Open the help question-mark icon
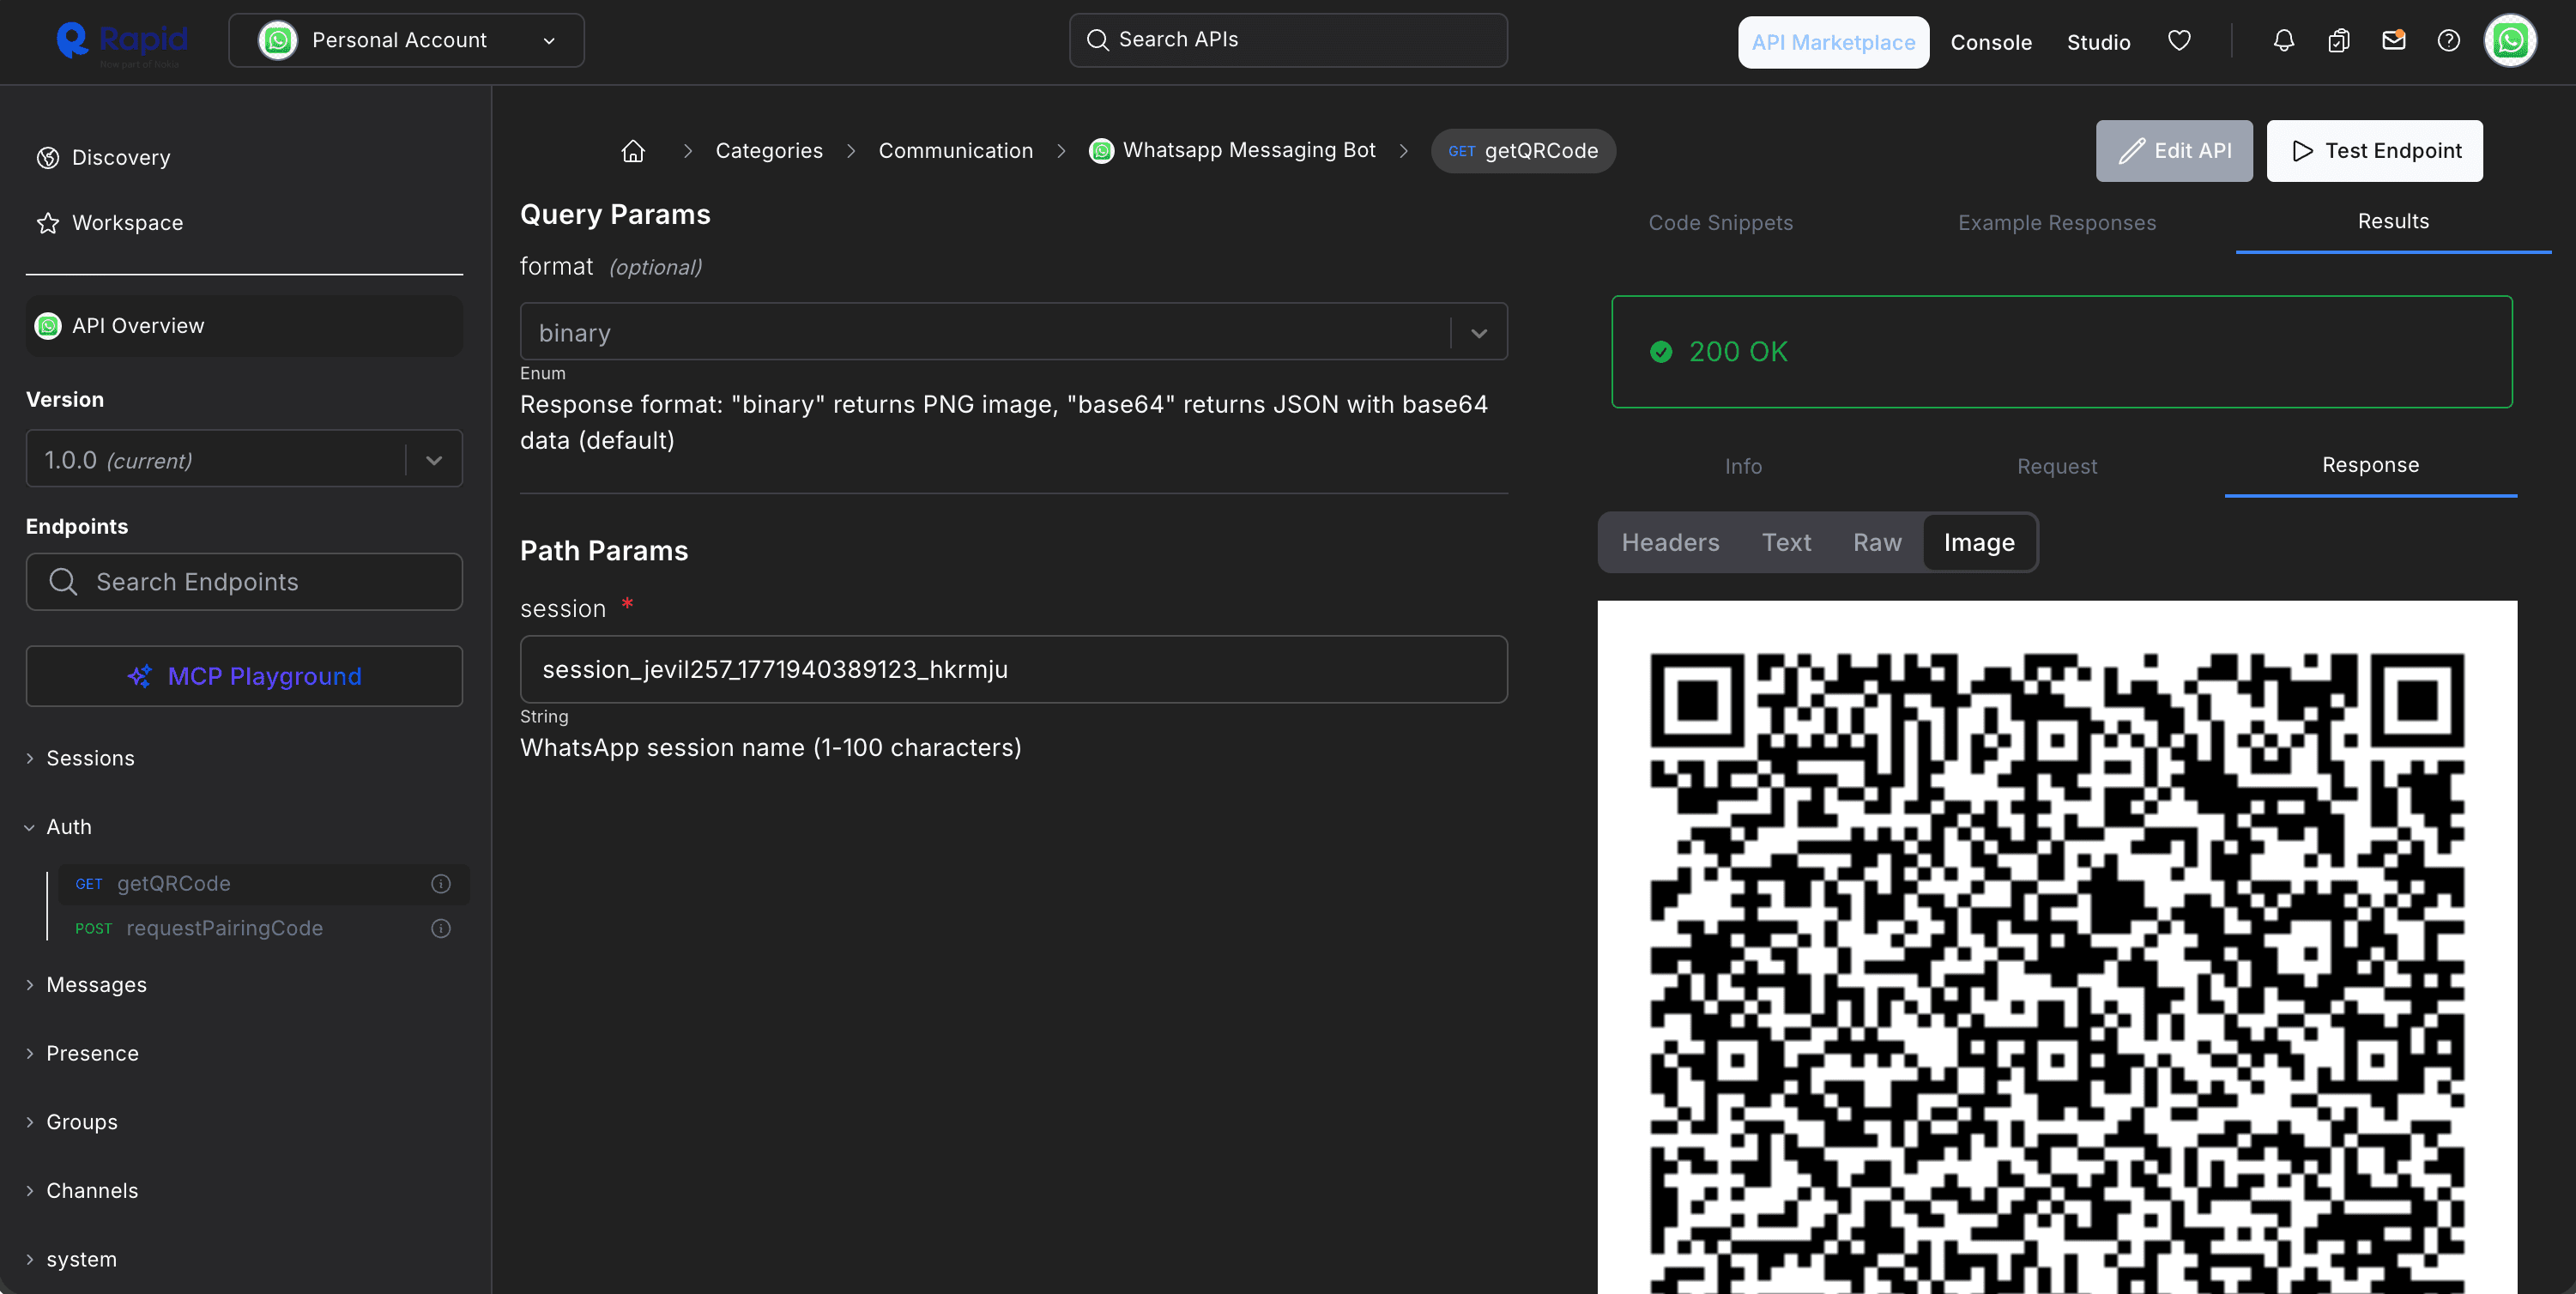Viewport: 2576px width, 1294px height. (x=2449, y=40)
